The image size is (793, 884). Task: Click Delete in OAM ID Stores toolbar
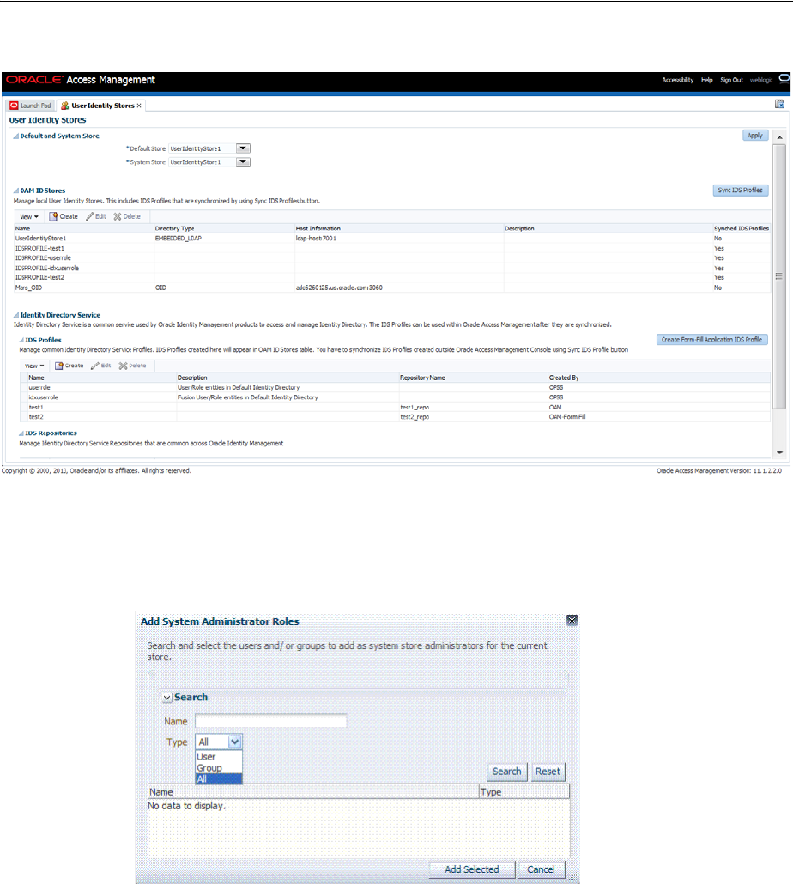(x=127, y=216)
